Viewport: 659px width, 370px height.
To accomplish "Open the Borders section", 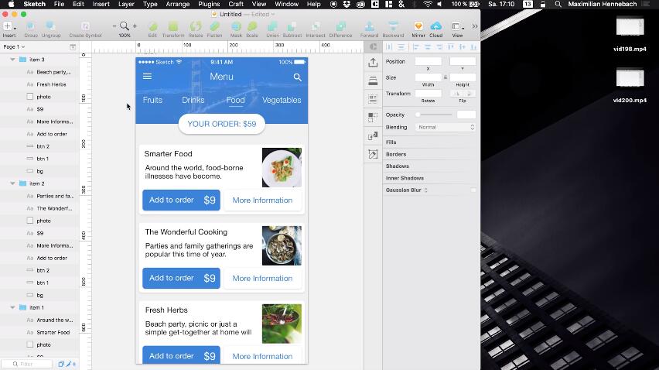I will point(396,154).
